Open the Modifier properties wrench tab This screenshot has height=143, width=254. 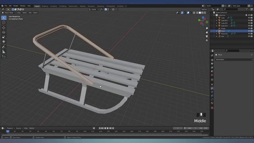(212, 88)
